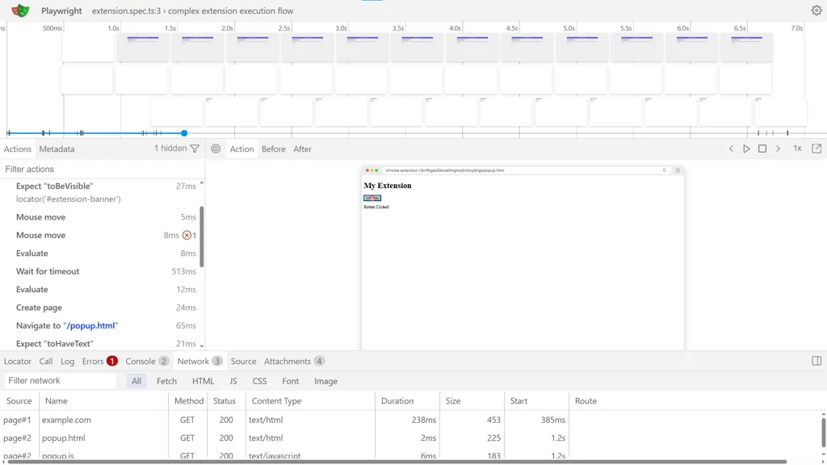Click the filter funnel icon beside '1 hidden'
Viewport: 827px width, 465px height.
point(195,149)
